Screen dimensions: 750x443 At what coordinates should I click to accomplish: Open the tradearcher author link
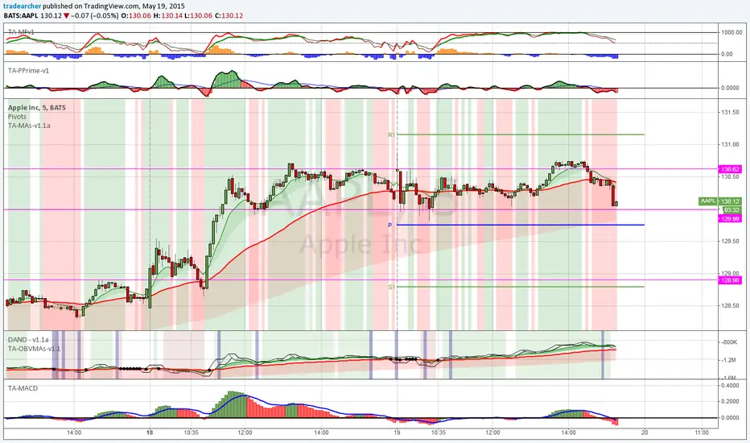pyautogui.click(x=23, y=6)
